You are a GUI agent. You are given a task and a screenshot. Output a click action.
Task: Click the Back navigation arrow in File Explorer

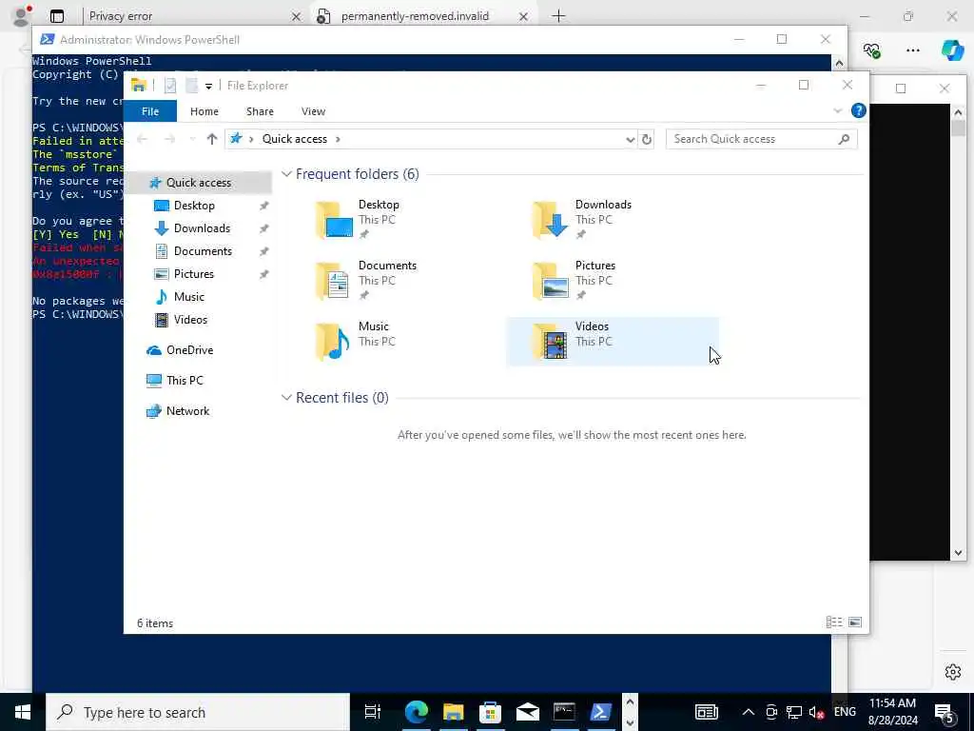(x=143, y=139)
